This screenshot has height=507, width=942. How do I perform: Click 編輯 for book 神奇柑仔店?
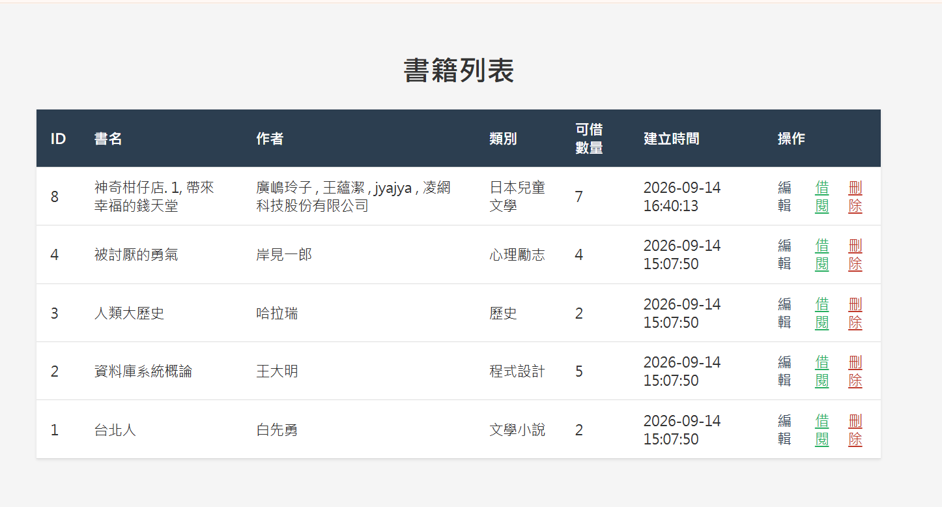(784, 197)
